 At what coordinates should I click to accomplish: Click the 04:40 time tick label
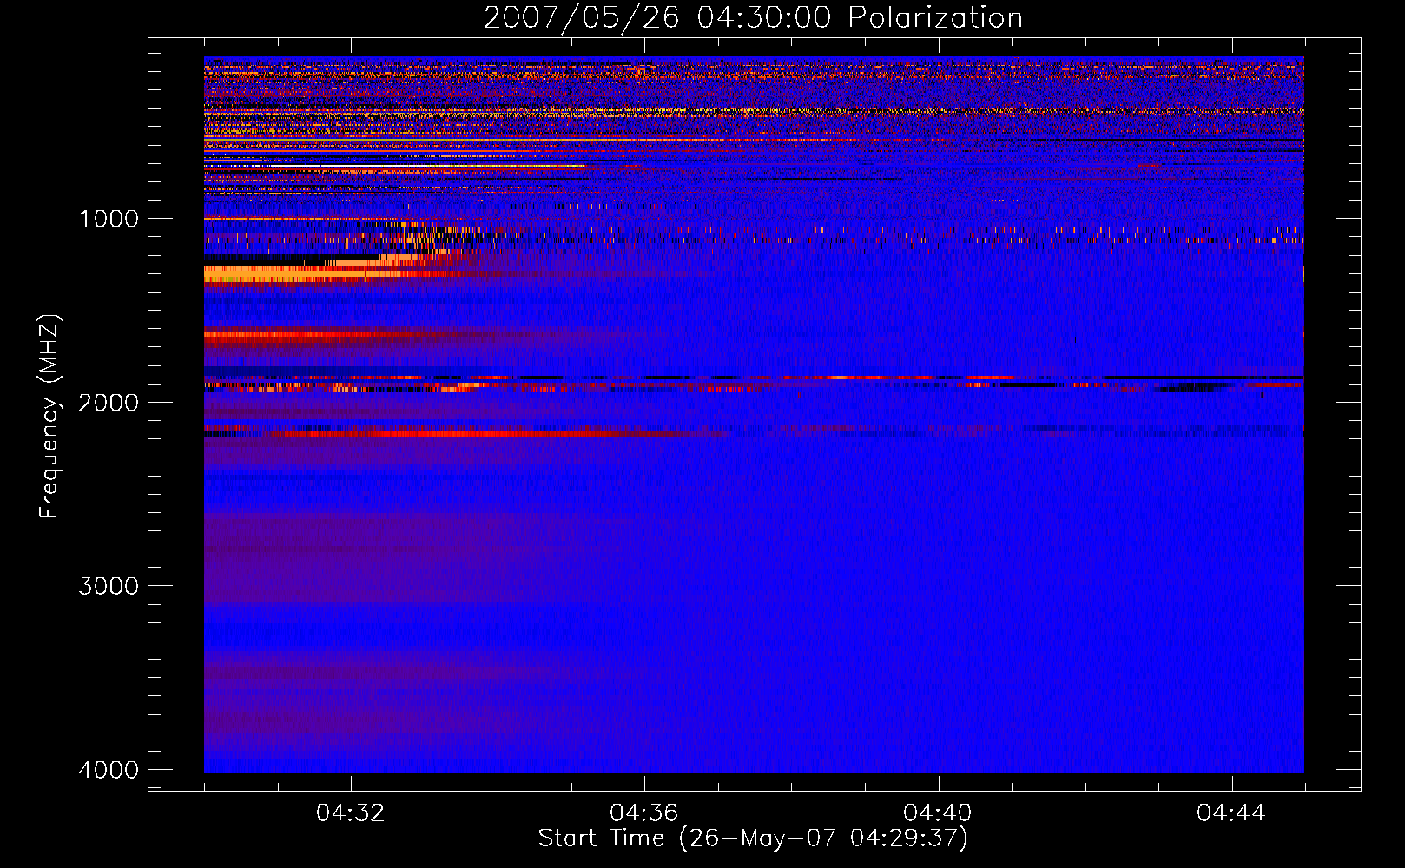point(938,813)
